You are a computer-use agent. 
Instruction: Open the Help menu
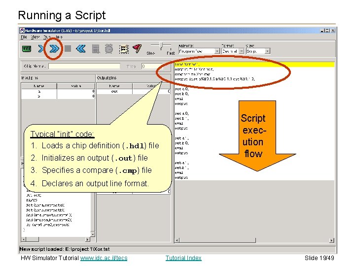tap(59, 37)
